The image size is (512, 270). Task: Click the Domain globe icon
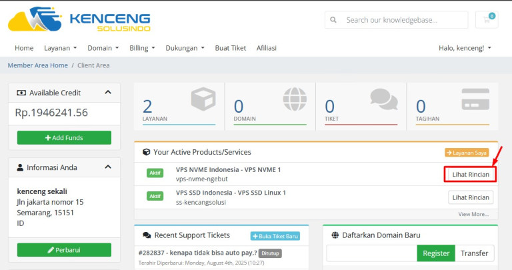294,100
